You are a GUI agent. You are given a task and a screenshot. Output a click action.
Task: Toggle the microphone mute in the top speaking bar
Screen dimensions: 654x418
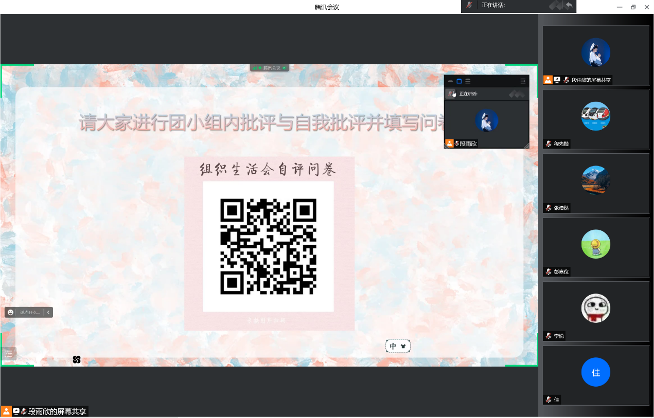point(469,5)
